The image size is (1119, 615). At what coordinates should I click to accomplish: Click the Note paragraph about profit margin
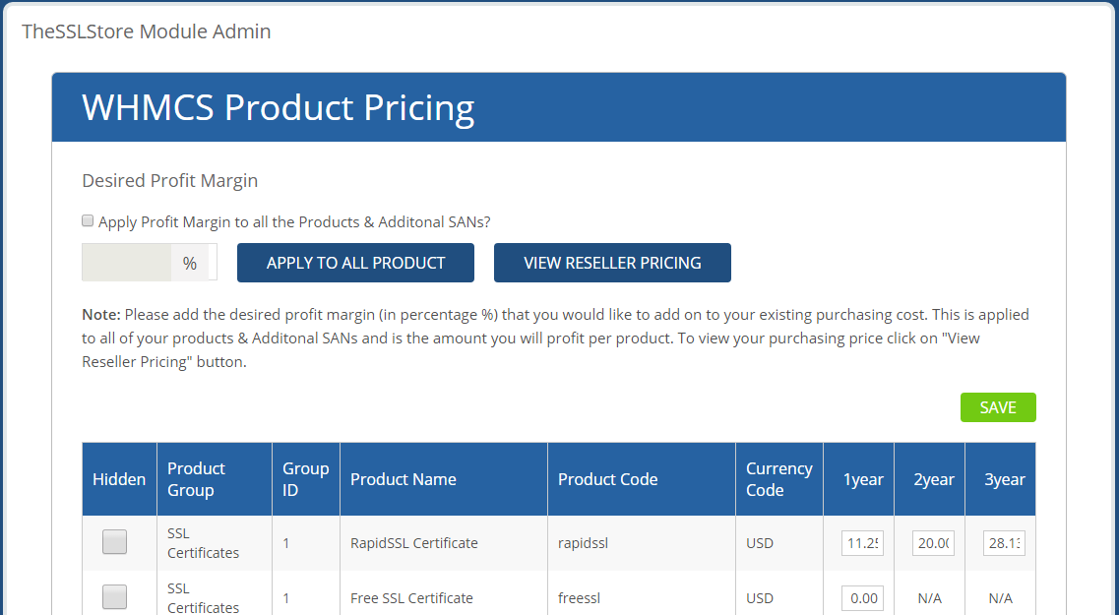click(x=555, y=338)
